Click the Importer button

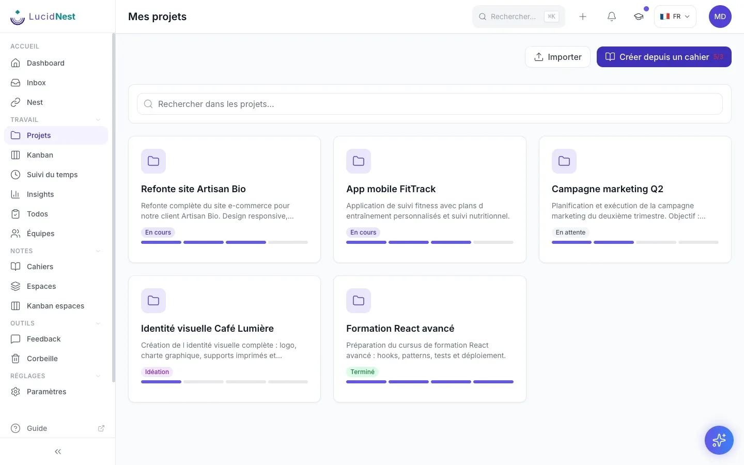click(x=557, y=57)
